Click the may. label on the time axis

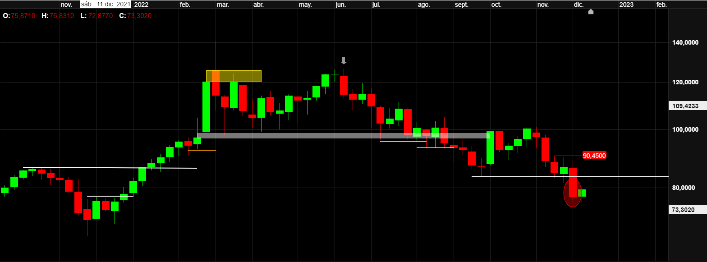pyautogui.click(x=305, y=5)
